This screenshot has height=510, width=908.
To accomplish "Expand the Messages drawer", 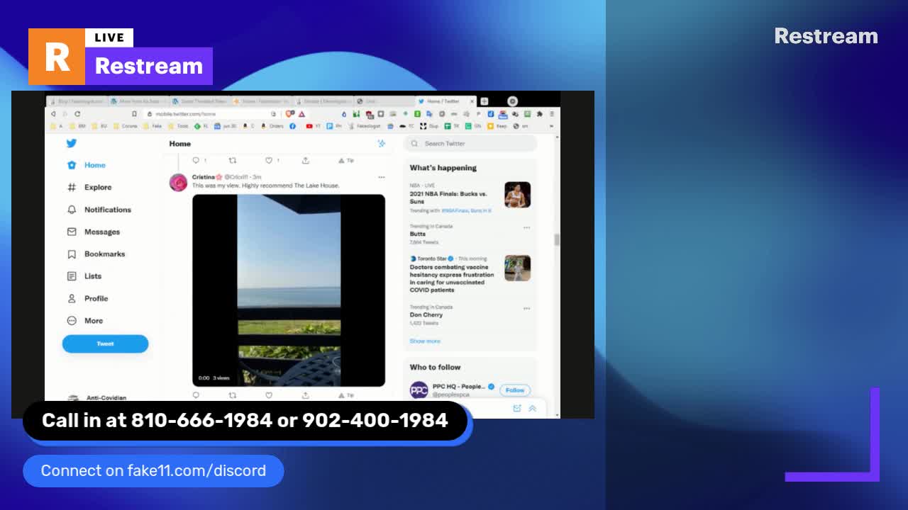I will coord(532,409).
